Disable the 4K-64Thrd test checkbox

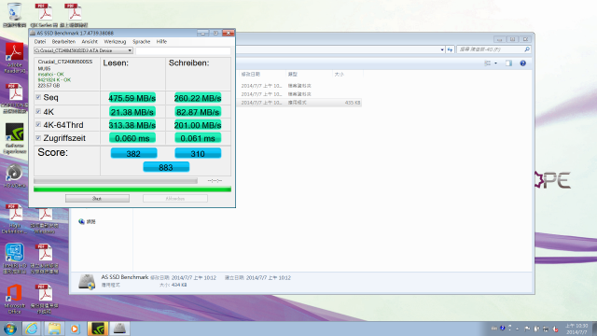38,124
